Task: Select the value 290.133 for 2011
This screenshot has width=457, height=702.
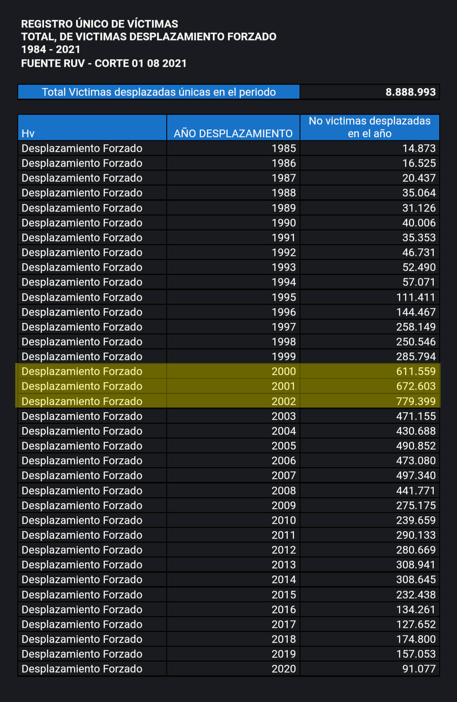Action: coord(416,535)
